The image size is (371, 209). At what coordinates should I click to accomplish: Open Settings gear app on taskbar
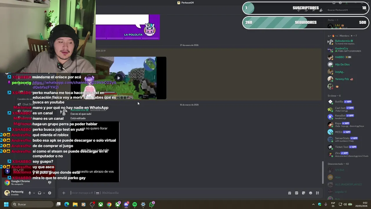click(x=143, y=204)
